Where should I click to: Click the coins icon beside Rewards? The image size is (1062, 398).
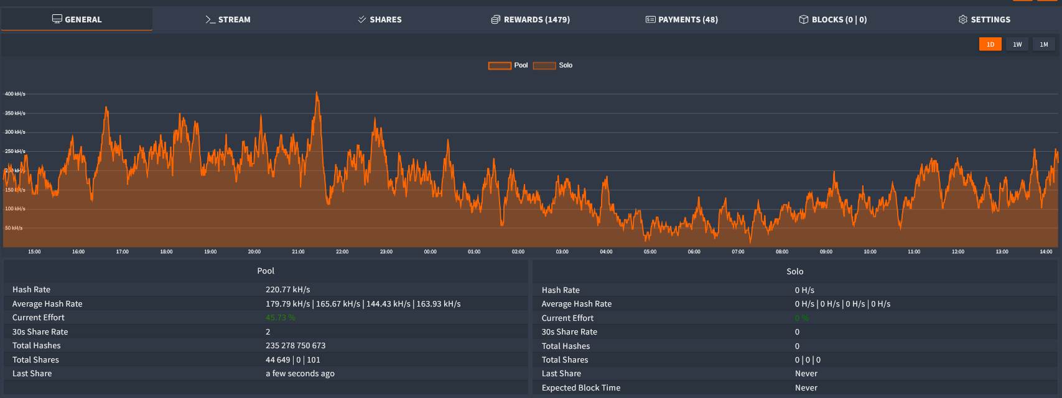[496, 19]
